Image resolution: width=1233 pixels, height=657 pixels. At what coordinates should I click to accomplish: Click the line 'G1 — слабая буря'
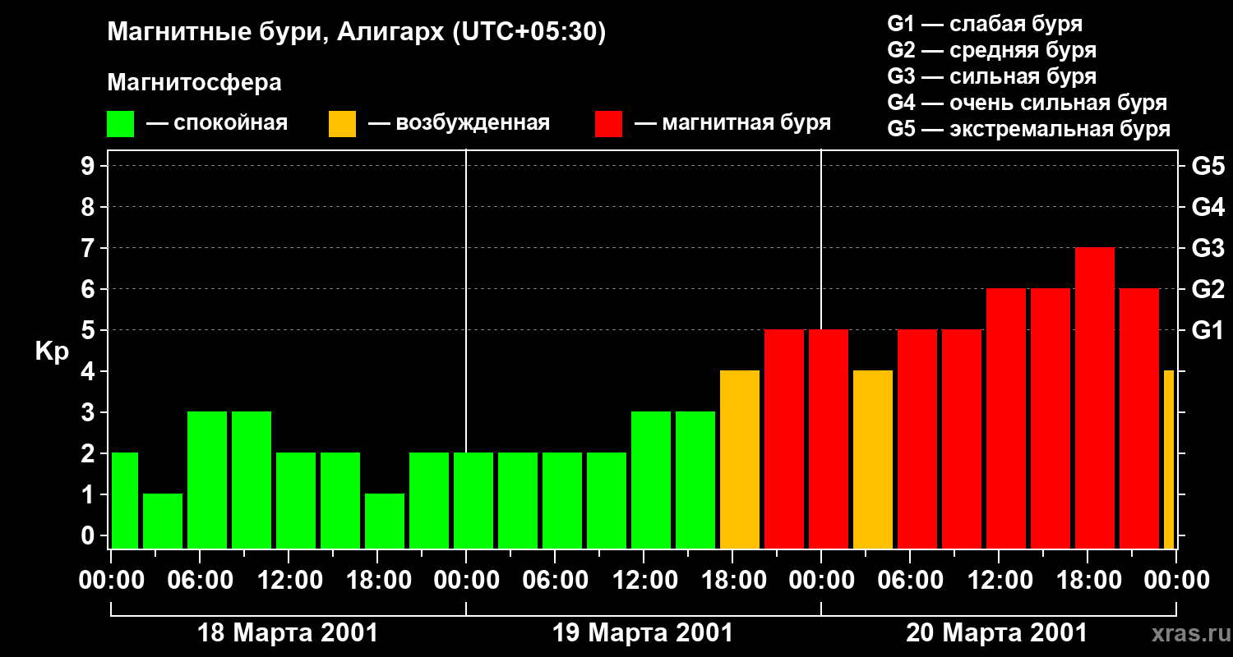[985, 24]
